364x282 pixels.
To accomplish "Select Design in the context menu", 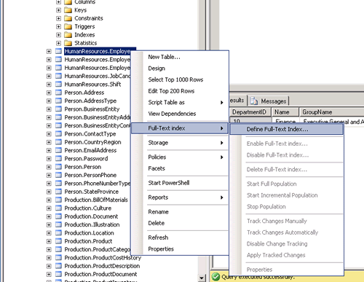I will point(180,68).
